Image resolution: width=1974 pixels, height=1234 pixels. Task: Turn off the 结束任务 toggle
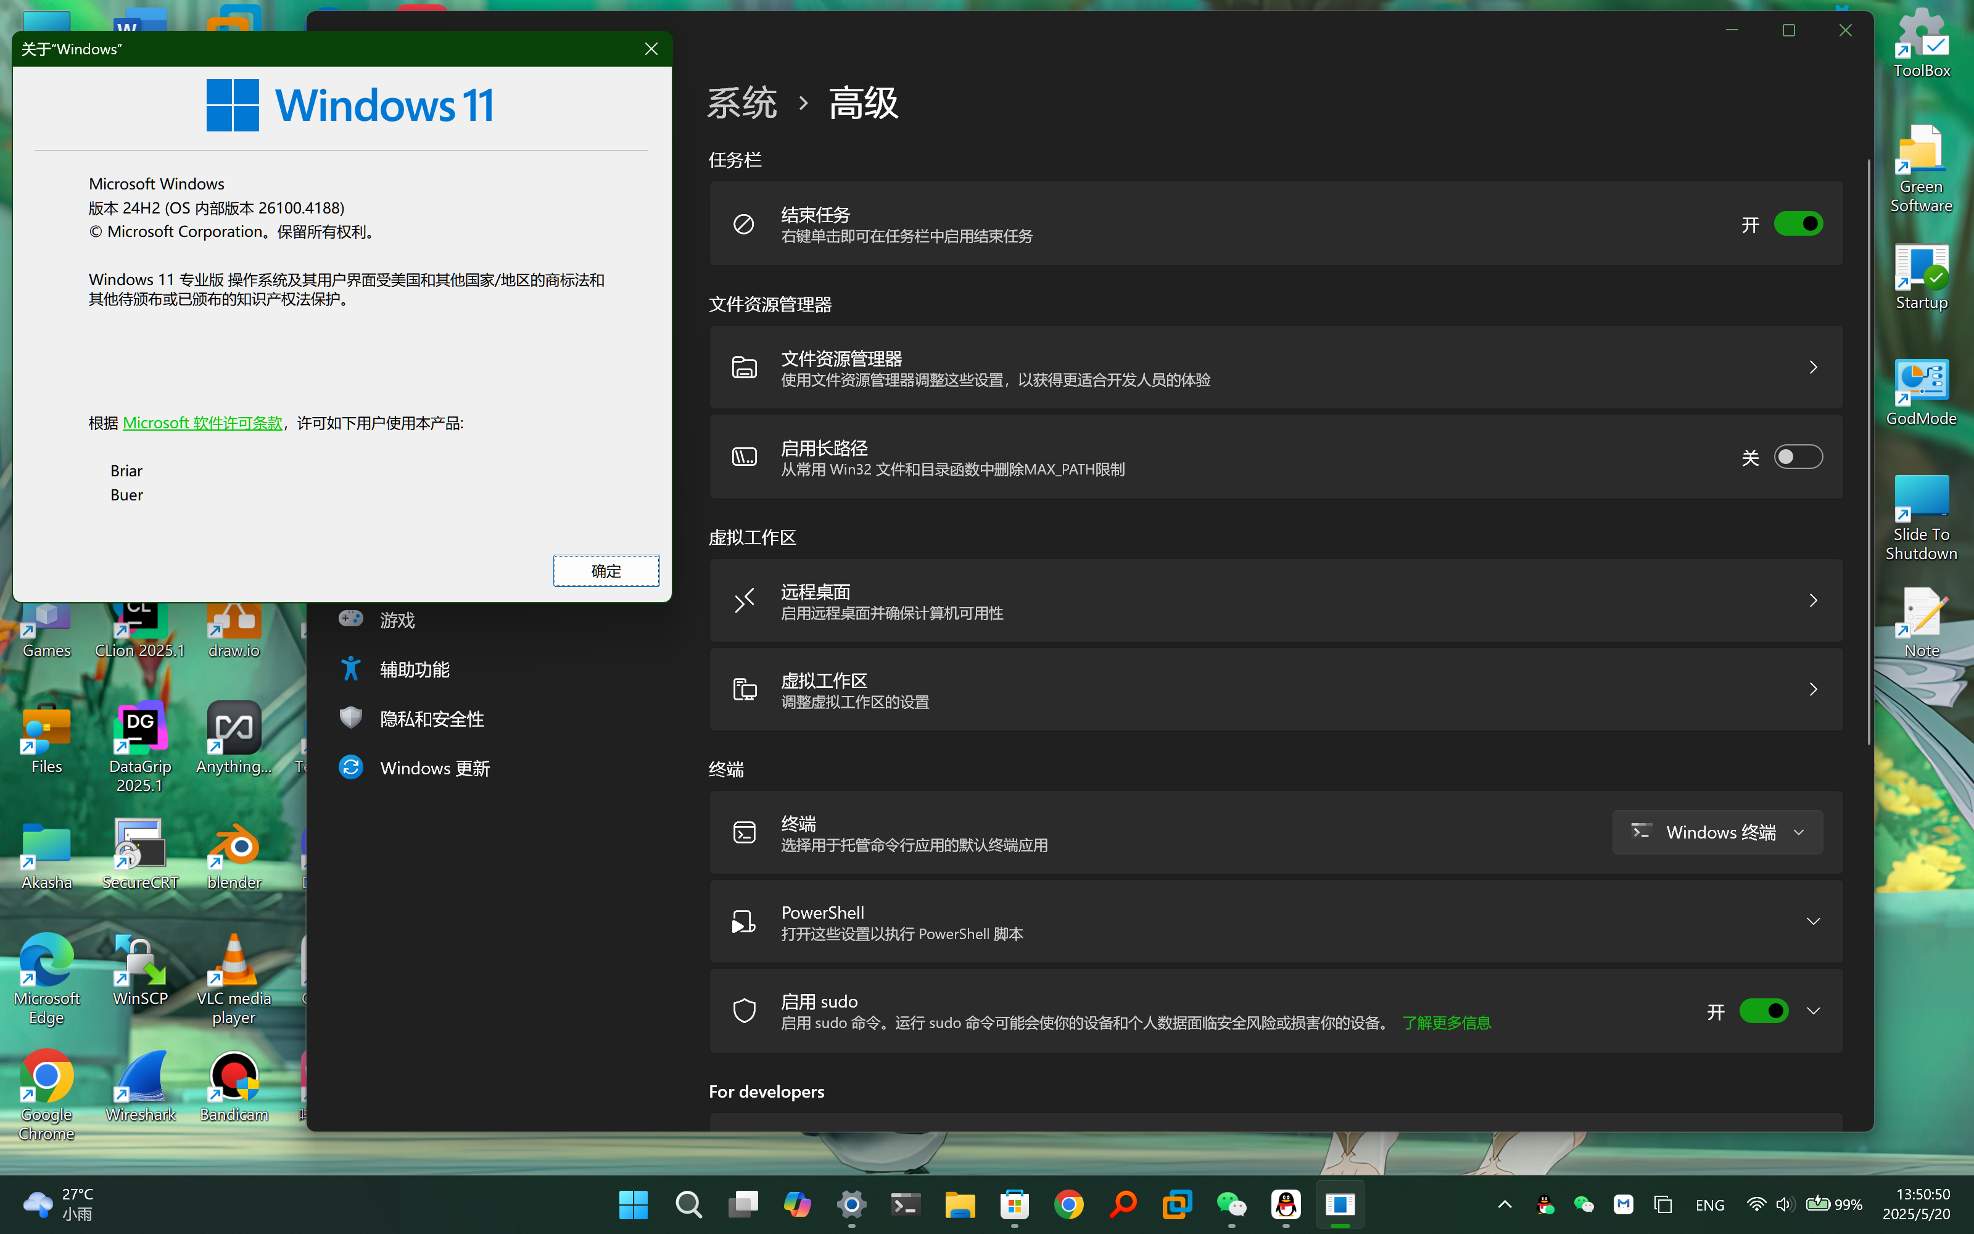[1798, 223]
